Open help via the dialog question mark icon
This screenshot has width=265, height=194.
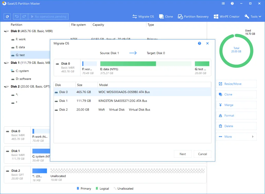tap(199, 43)
